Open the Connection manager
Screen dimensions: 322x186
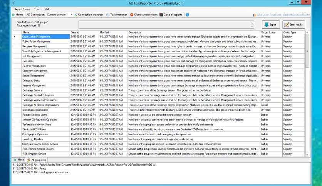click(88, 15)
